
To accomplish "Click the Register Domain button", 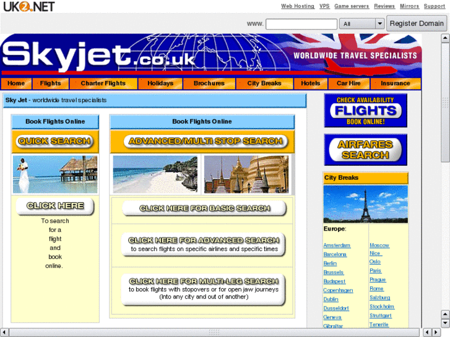I will [x=417, y=23].
